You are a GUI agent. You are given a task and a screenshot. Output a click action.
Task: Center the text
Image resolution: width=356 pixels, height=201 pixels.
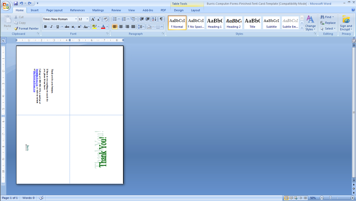point(121,27)
